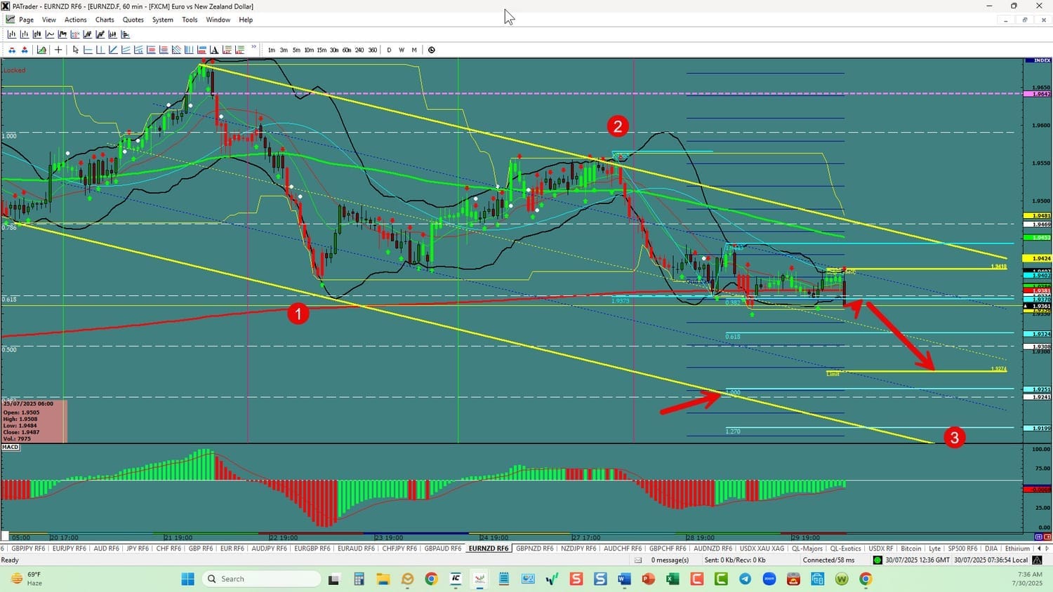This screenshot has width=1053, height=592.
Task: Open File Explorer from the taskbar
Action: tap(383, 579)
